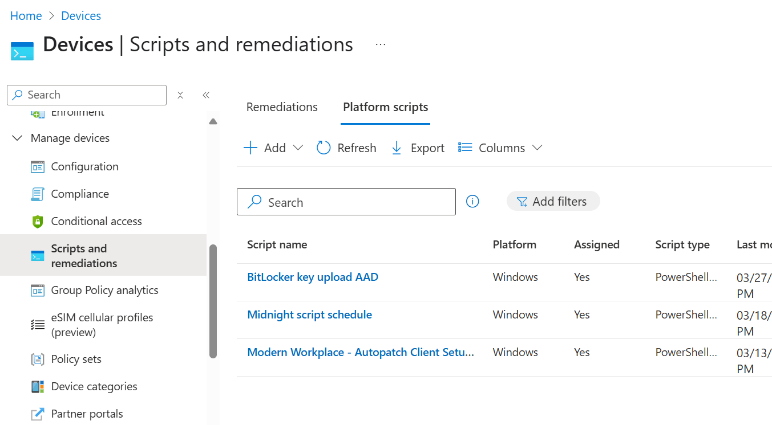Click the Scripts and remediations icon
The image size is (772, 425).
(x=38, y=256)
